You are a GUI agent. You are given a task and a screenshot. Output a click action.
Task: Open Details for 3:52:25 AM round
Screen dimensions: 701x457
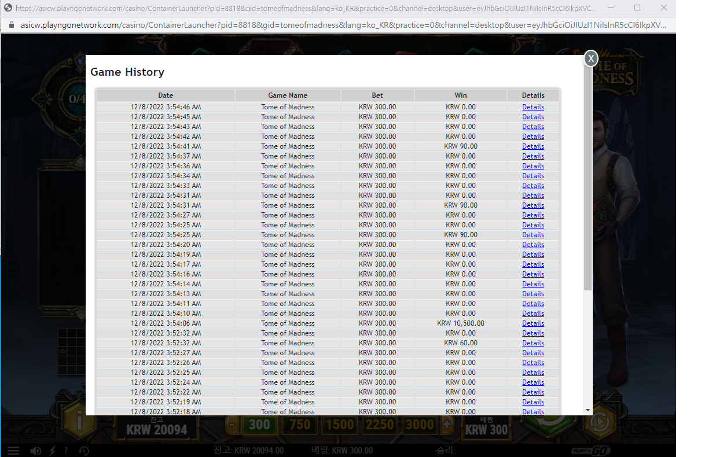[533, 373]
